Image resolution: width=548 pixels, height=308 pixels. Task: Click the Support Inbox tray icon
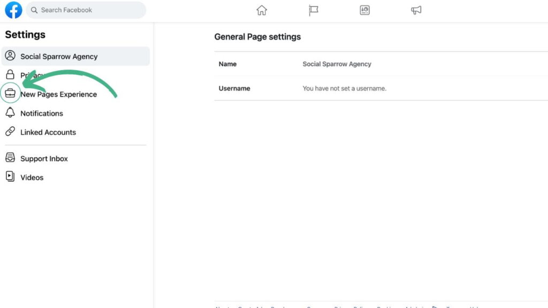click(10, 158)
